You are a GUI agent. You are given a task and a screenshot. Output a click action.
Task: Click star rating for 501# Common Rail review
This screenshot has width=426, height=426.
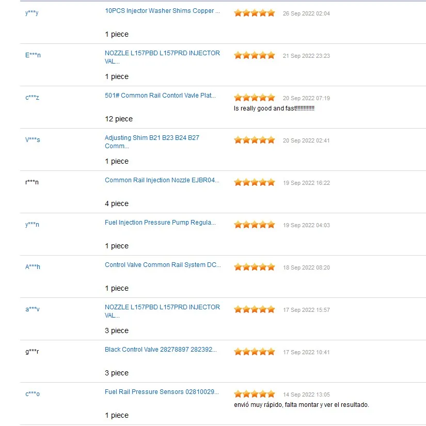254,98
